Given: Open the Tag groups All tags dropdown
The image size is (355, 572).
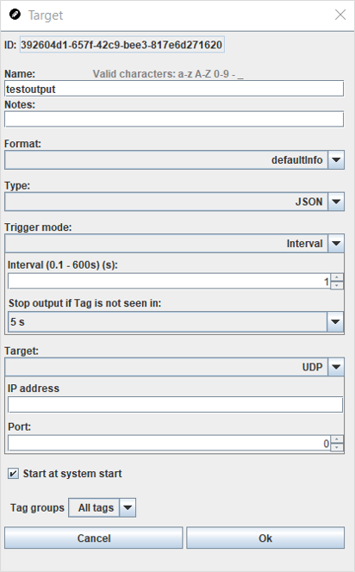Looking at the screenshot, I should (103, 507).
